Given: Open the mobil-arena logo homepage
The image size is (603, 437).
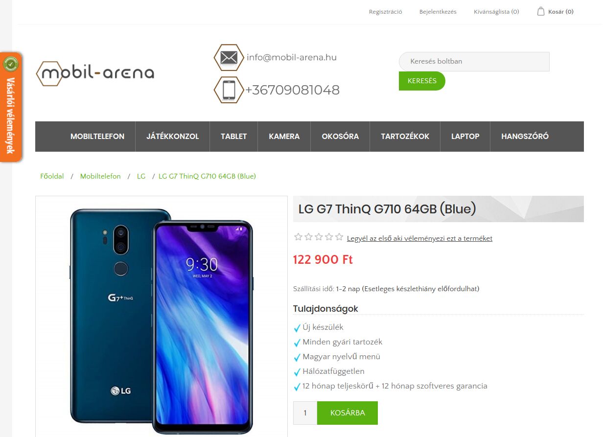Looking at the screenshot, I should [x=95, y=73].
